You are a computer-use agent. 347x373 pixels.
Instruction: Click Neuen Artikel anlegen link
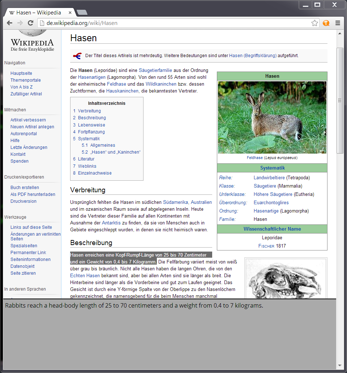click(x=32, y=127)
